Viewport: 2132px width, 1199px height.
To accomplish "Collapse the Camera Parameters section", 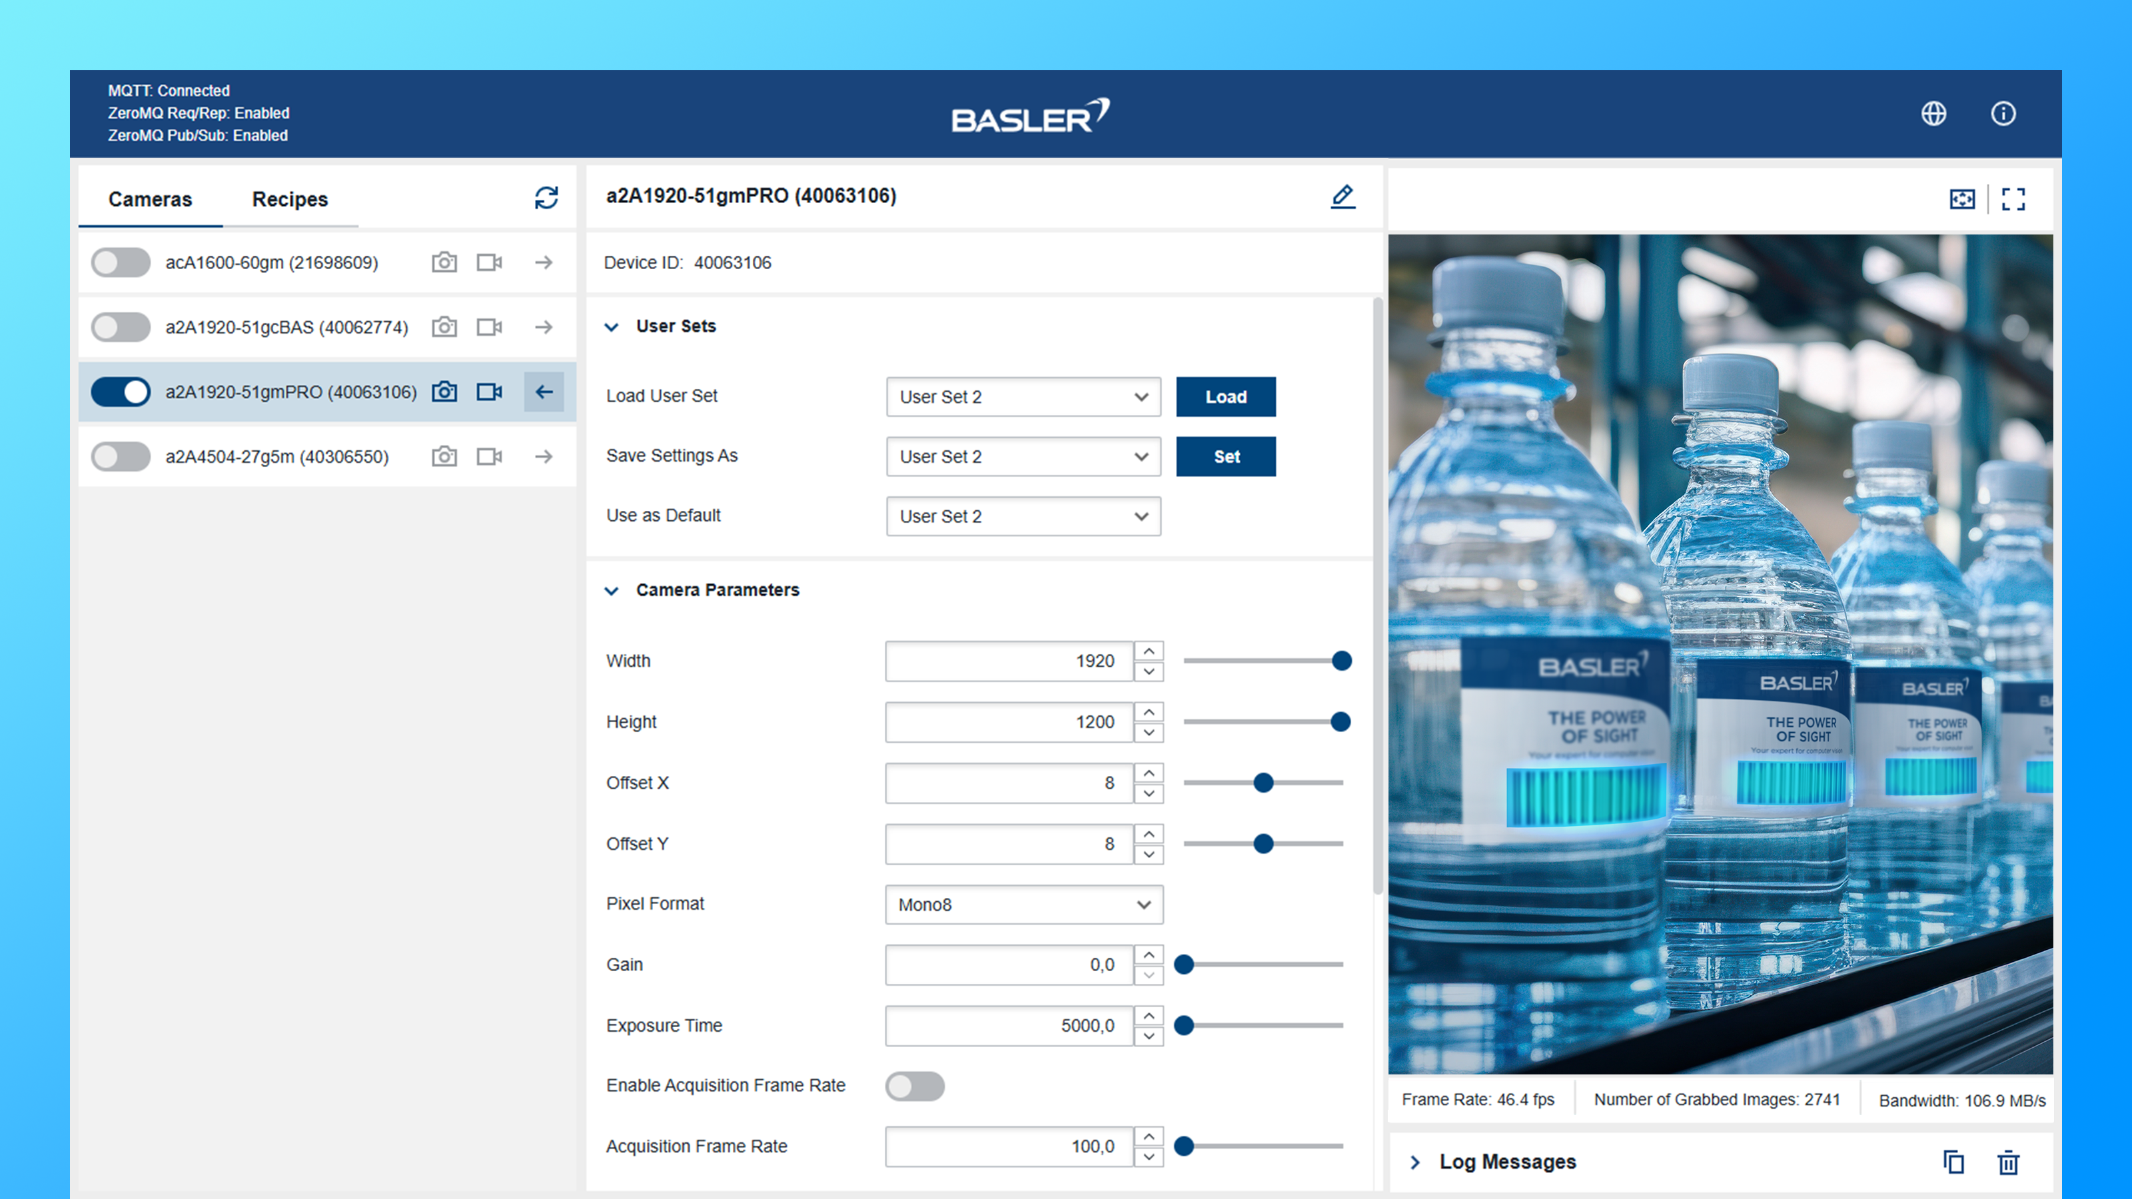I will point(611,590).
